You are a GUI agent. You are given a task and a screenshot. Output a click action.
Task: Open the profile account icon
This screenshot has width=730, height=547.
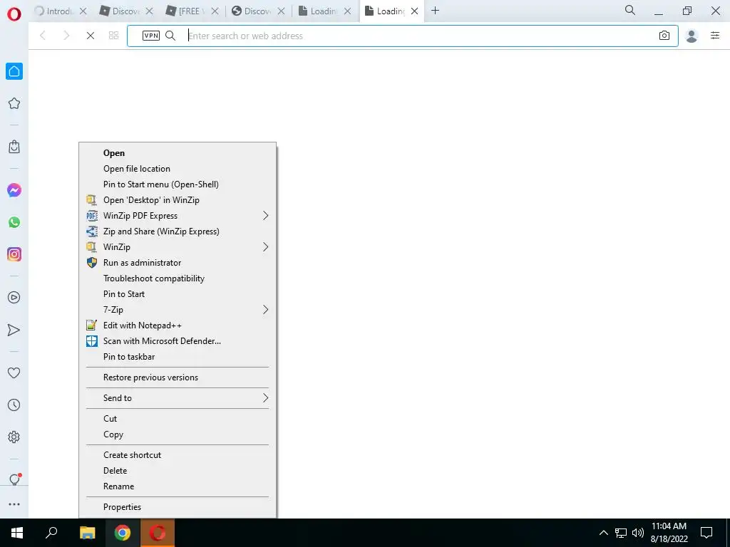(x=692, y=36)
